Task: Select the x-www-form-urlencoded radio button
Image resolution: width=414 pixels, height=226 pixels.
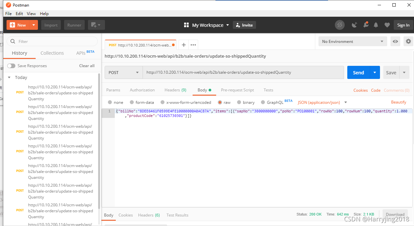Action: [163, 102]
